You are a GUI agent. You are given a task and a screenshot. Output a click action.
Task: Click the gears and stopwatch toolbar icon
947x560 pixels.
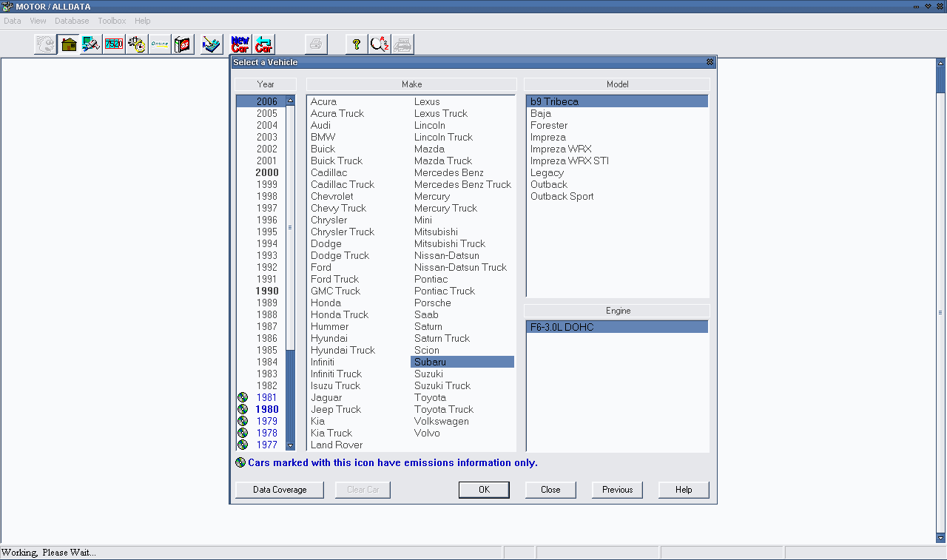[x=136, y=44]
